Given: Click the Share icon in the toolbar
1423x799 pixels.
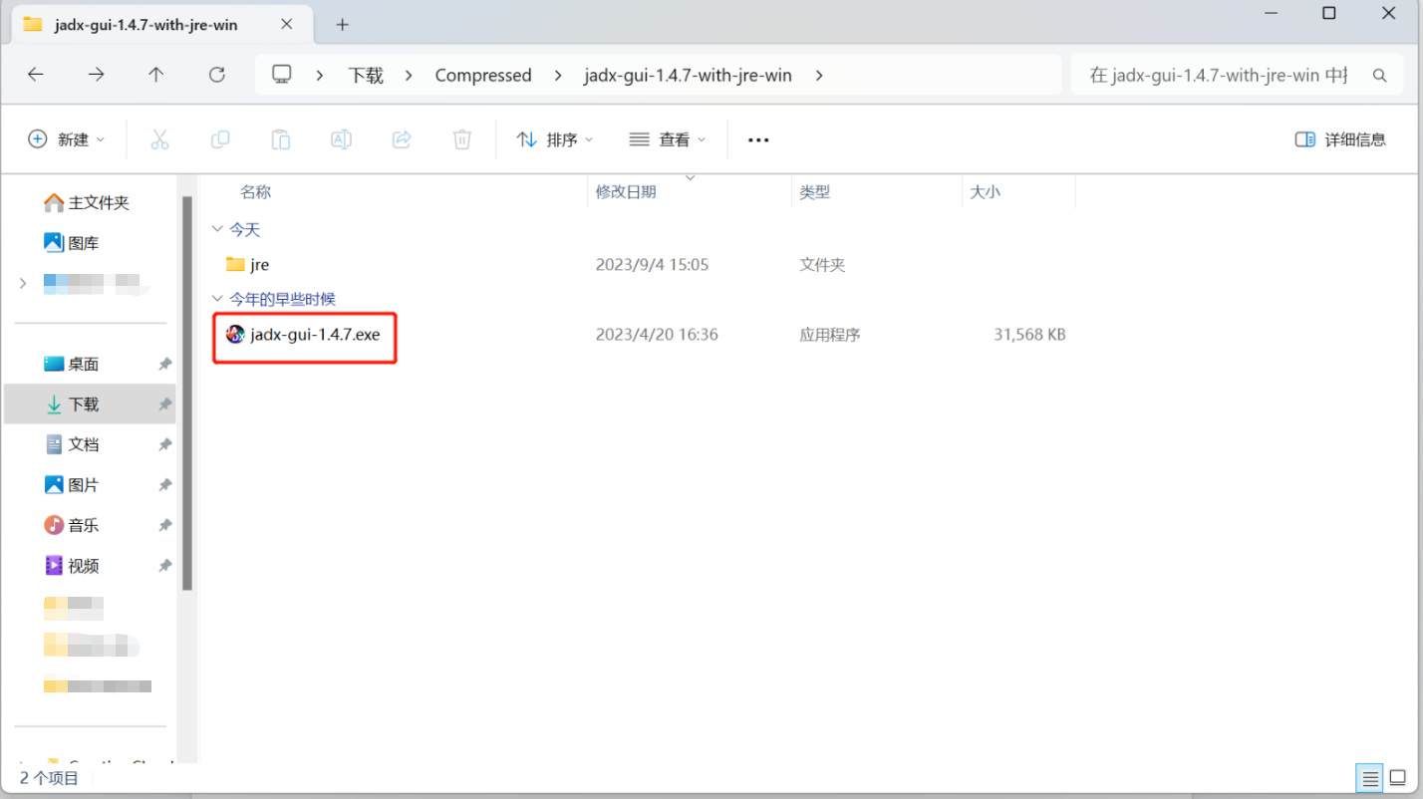Looking at the screenshot, I should coord(402,138).
